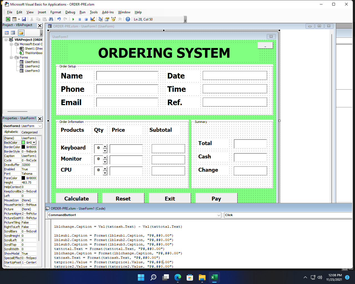Open the Debug menu

tap(70, 12)
